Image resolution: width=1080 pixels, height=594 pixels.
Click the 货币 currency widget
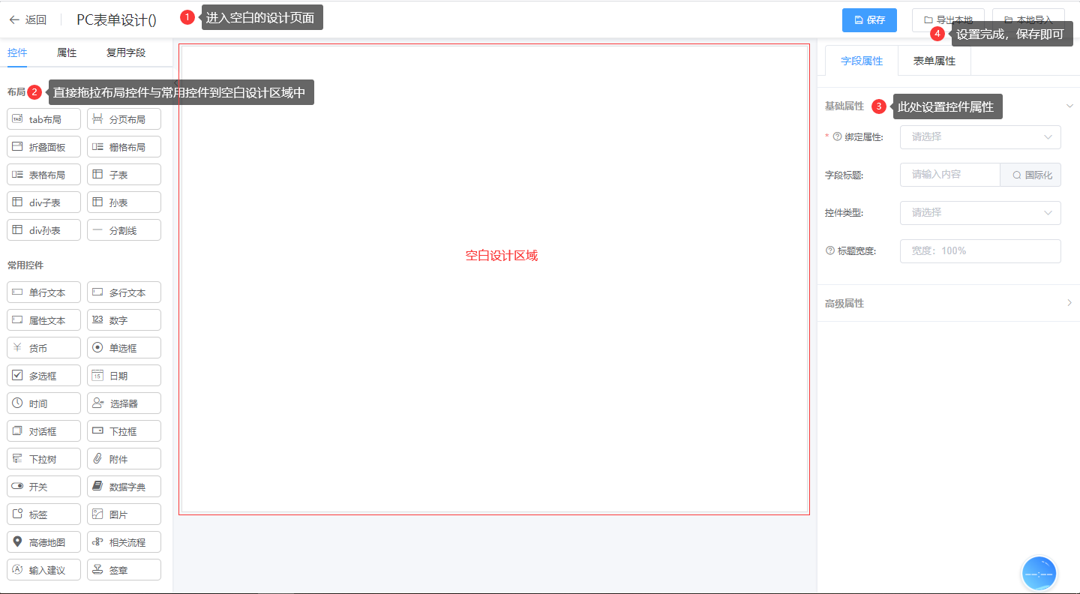(43, 348)
